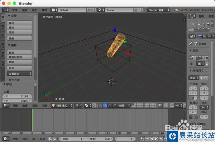Click the screen layout browse icon
The height and width of the screenshot is (142, 215).
coord(54,10)
